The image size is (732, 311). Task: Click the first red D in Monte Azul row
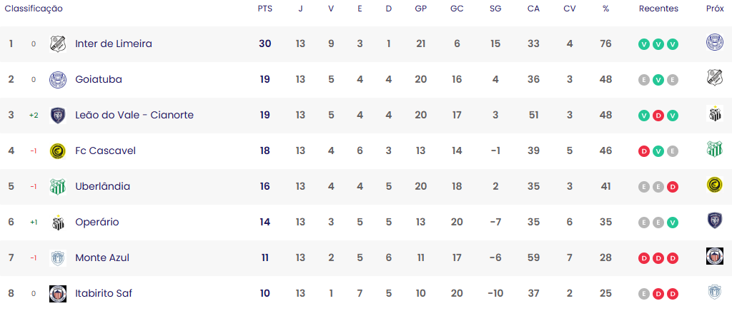(644, 258)
